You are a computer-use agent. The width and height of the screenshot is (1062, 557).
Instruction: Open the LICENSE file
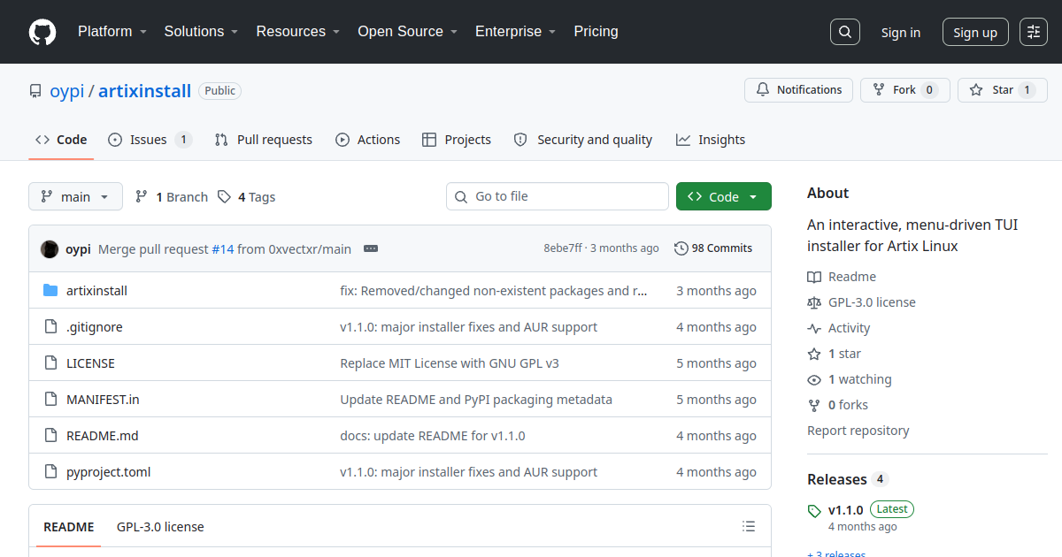[x=90, y=363]
